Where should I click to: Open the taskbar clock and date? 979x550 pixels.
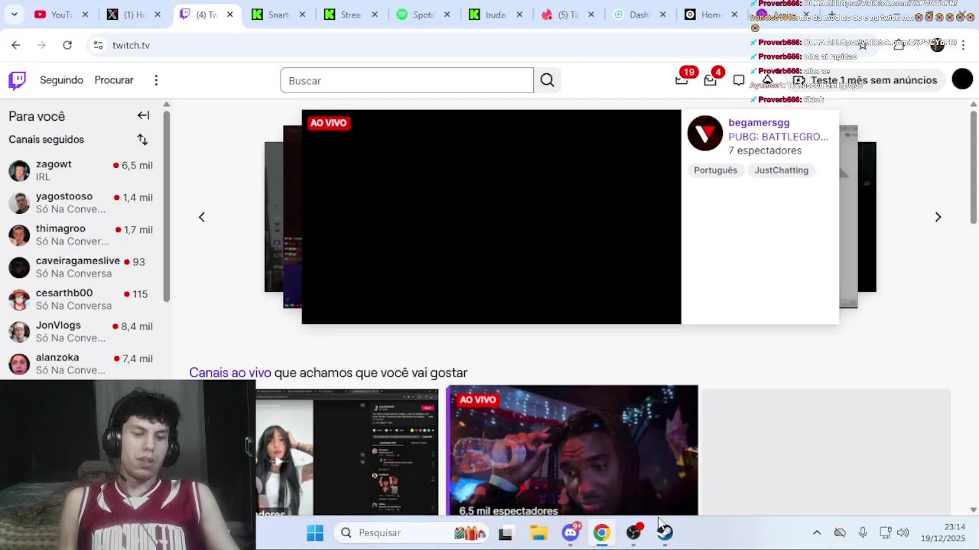tap(942, 532)
